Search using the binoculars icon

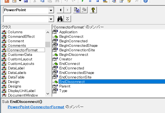tap(60, 19)
